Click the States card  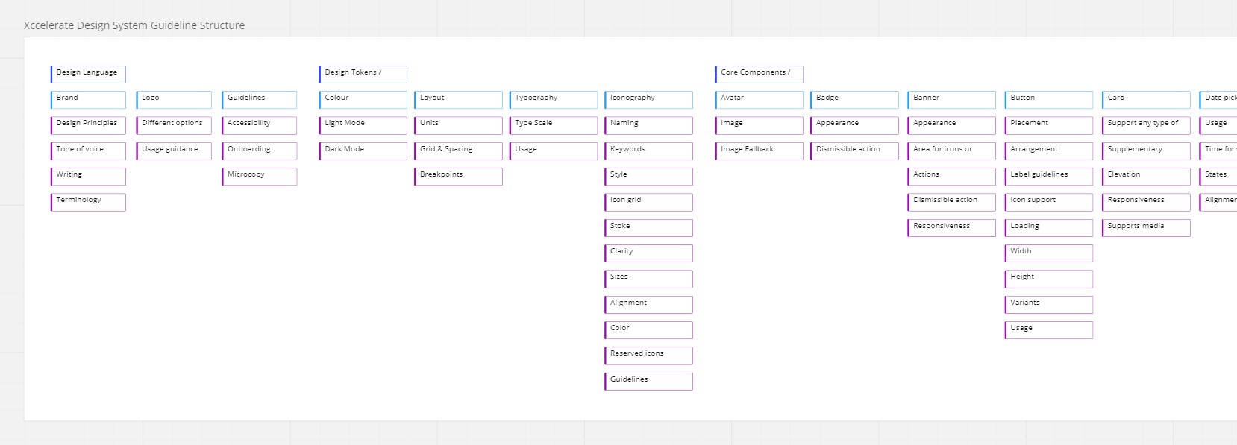pyautogui.click(x=1218, y=177)
